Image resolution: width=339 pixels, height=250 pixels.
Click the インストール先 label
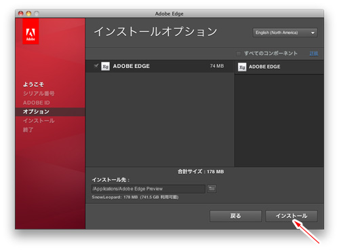[111, 180]
